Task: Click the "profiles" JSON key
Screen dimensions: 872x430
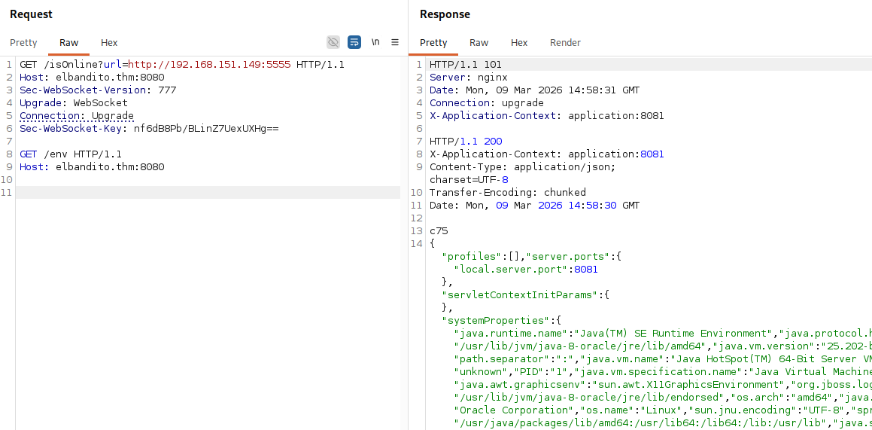Action: pos(472,257)
